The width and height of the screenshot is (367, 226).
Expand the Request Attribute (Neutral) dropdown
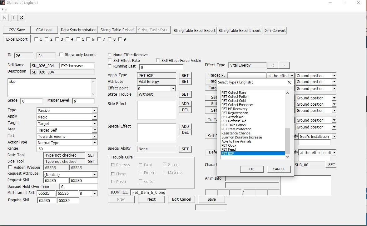(95, 174)
